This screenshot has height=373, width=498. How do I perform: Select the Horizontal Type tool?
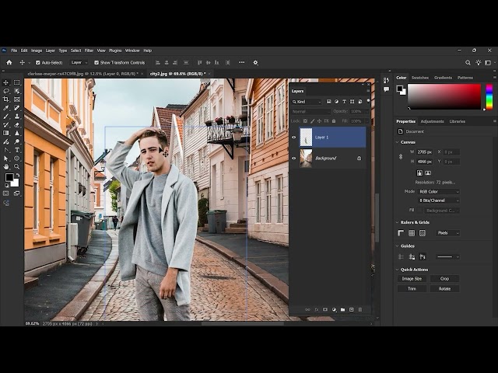pos(17,150)
